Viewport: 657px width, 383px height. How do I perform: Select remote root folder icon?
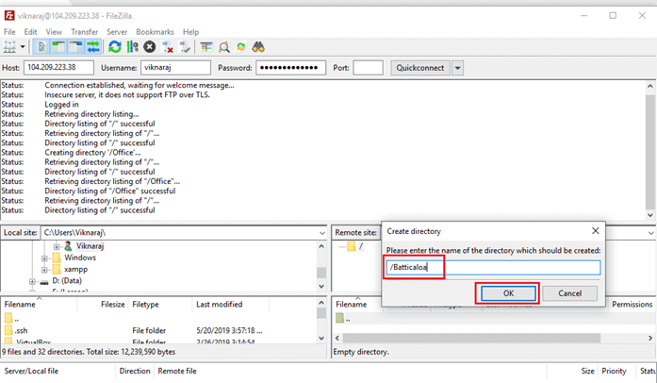click(352, 246)
